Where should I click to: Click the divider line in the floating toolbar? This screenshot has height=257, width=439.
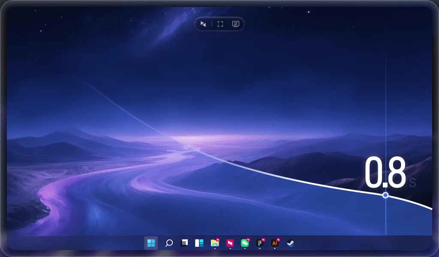click(x=212, y=24)
